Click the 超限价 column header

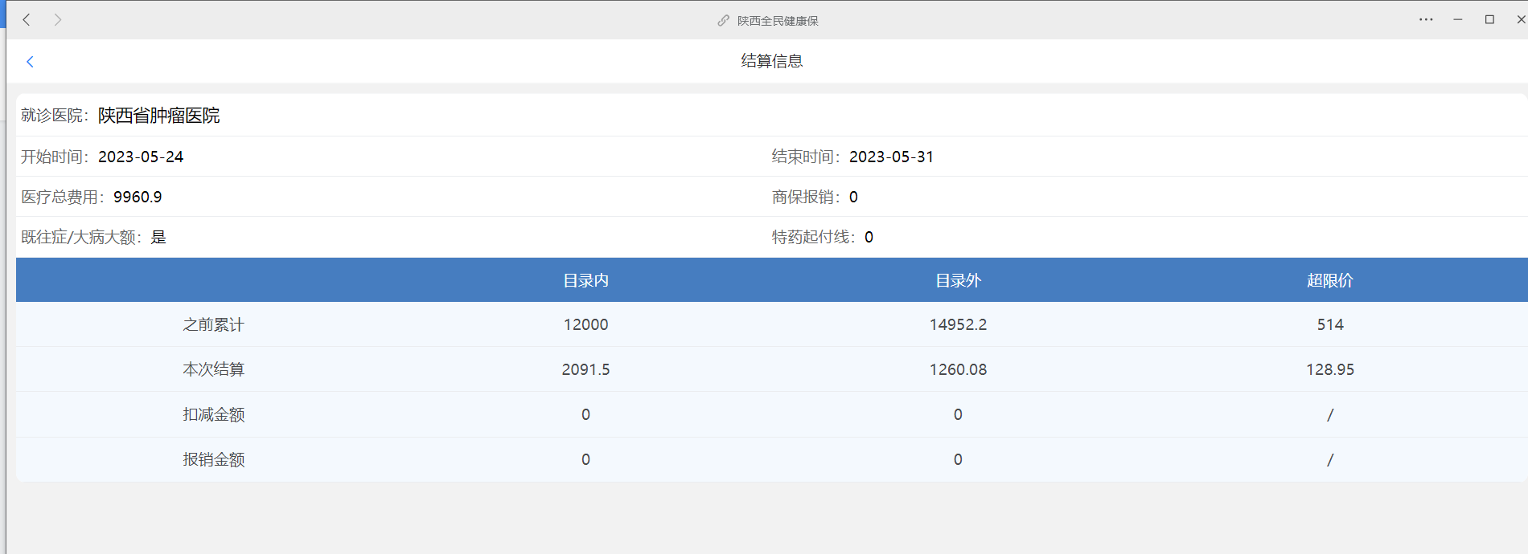(x=1329, y=280)
